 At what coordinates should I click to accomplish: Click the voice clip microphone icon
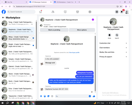tap(41, 96)
